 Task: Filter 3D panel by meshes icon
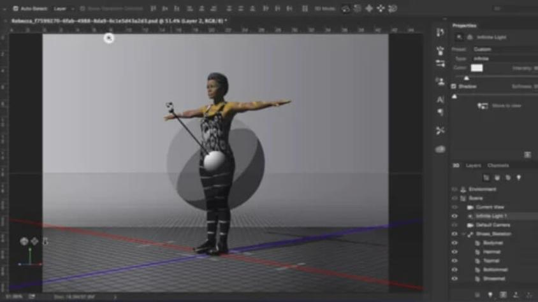click(497, 178)
